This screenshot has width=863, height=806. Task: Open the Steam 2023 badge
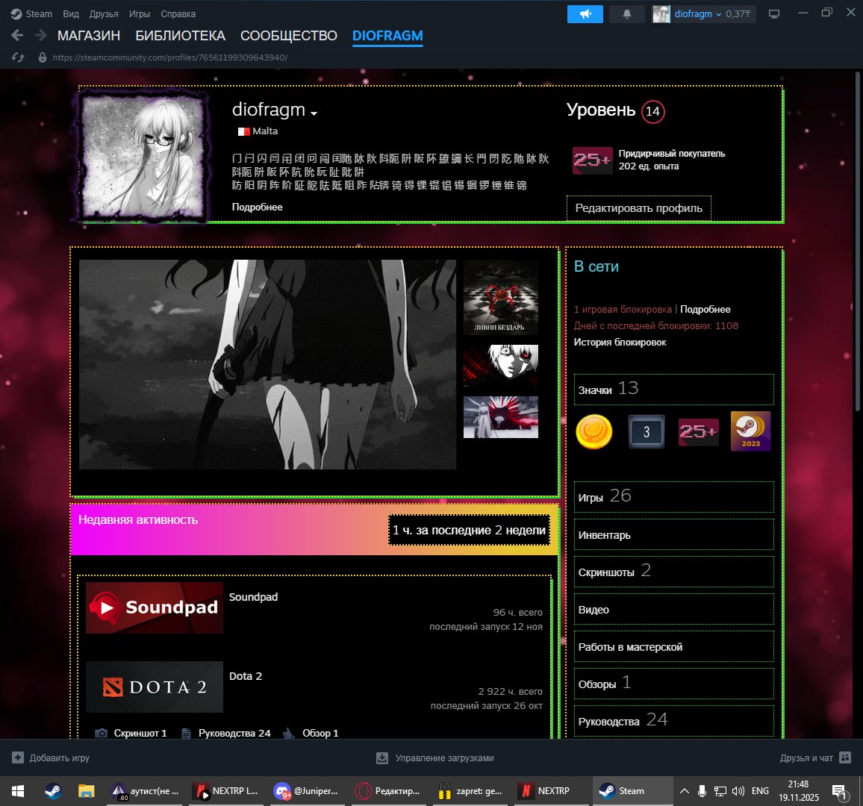tap(750, 431)
